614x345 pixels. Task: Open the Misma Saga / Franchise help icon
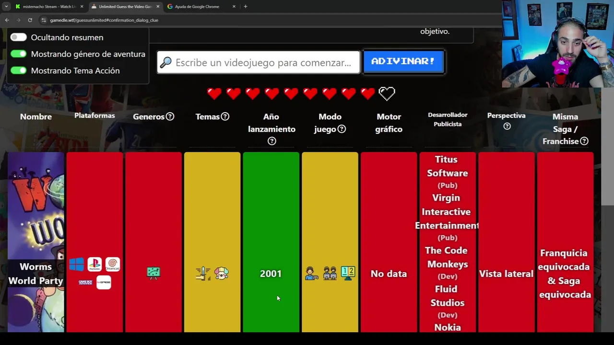click(x=584, y=141)
